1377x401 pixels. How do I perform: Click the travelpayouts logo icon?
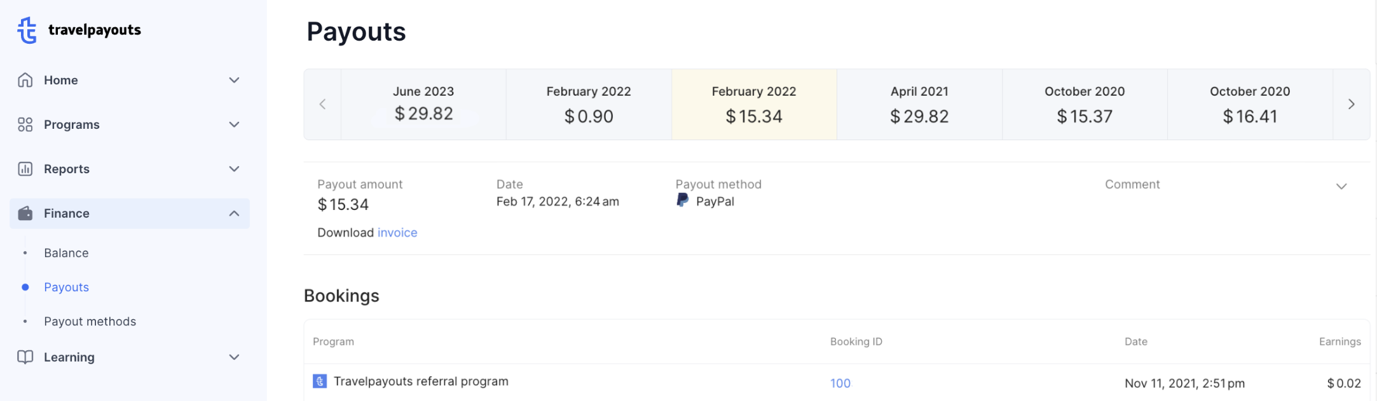pos(27,30)
